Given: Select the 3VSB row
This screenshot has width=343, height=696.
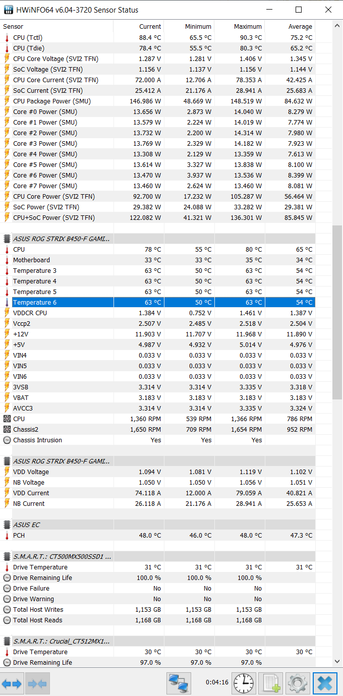Looking at the screenshot, I should [158, 387].
